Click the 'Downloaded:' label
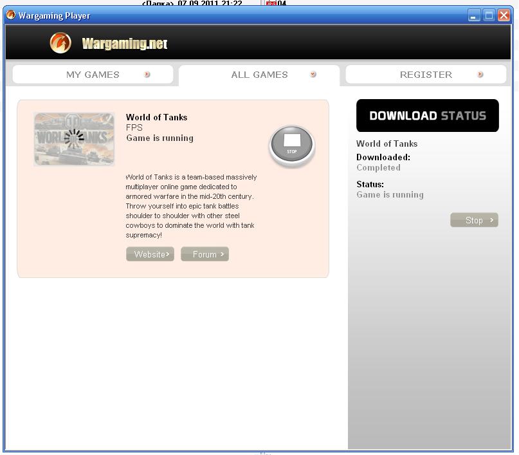Viewport: 519px width, 455px height. [x=383, y=157]
